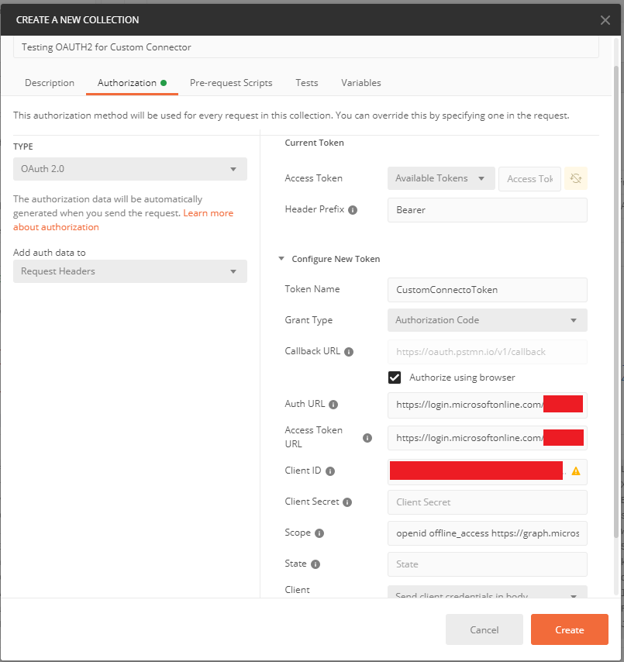
Task: Uncheck Authorize using browser checkbox
Action: (395, 378)
